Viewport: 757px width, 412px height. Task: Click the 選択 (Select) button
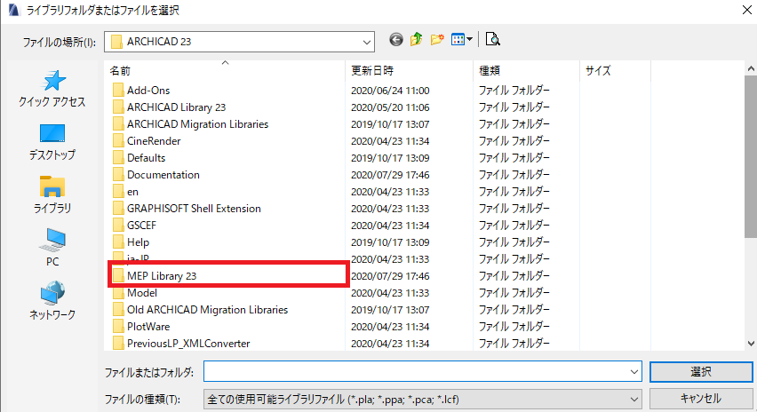(x=700, y=371)
